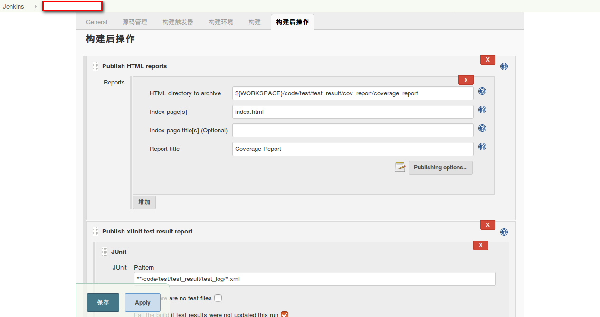The image size is (600, 317).
Task: Open the 源码管理 tab
Action: pyautogui.click(x=135, y=22)
